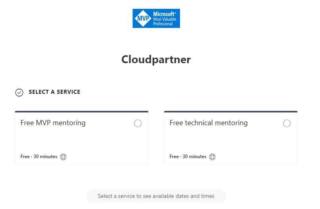Click the Cloudpartner page heading
This screenshot has width=320, height=209.
click(x=156, y=60)
